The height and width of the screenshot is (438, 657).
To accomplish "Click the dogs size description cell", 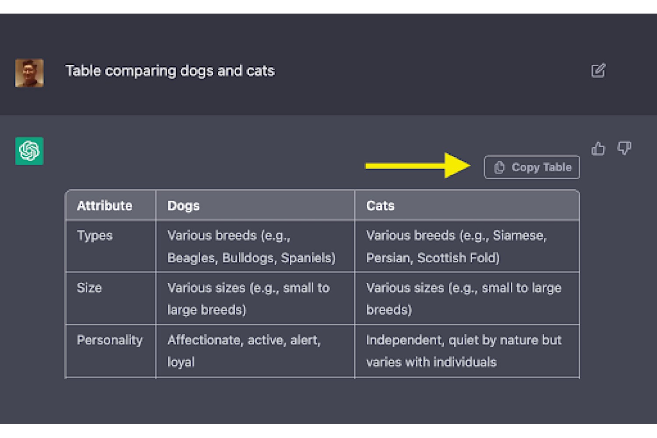I will 255,298.
